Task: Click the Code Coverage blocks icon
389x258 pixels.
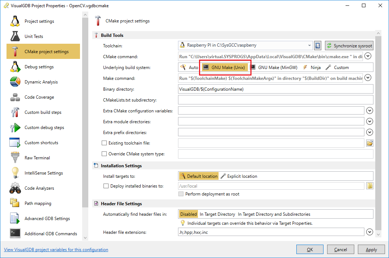Action: click(15, 97)
